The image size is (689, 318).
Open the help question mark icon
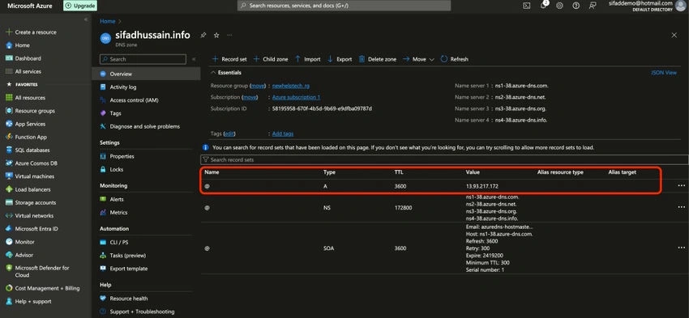576,6
